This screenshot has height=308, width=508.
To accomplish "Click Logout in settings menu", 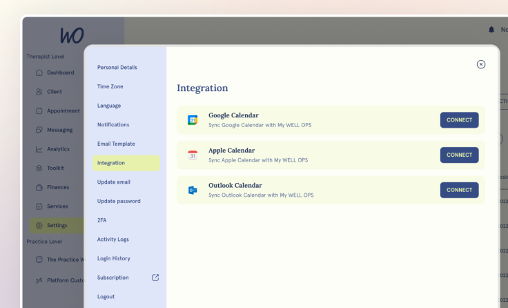I will click(x=106, y=297).
